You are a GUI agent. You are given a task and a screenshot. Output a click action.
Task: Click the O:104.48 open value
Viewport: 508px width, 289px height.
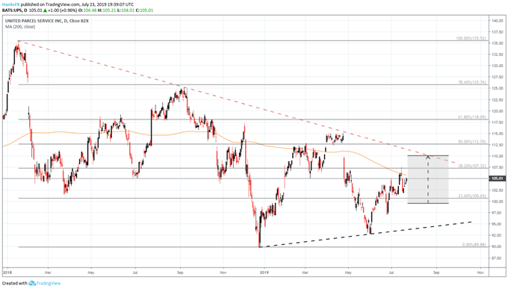point(87,10)
